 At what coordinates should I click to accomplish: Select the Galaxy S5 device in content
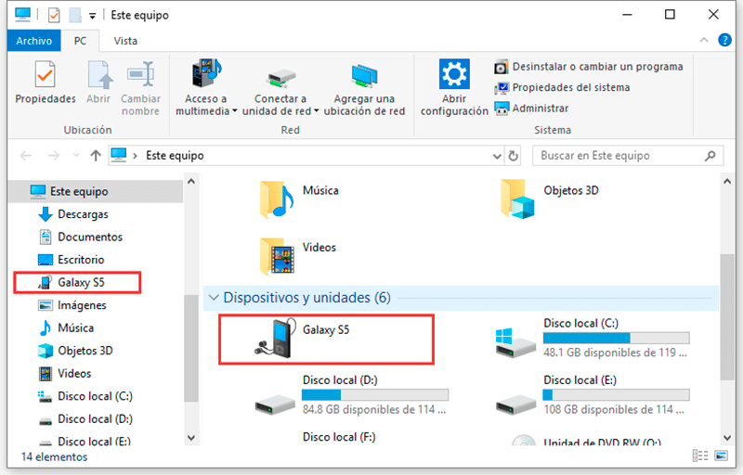327,340
